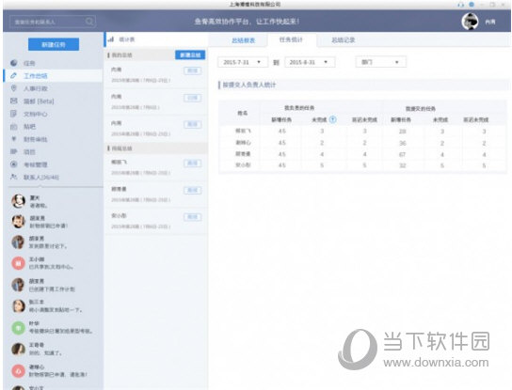Click the 新建任务 button

tap(54, 44)
